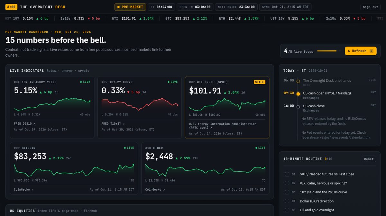386x216 pixels.
Task: Click the WTI Crude sparkline chart
Action: [x=227, y=104]
